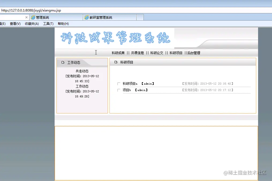The image size is (272, 181).
Task: Click the IE logo on the 教研室管理系统 tab
Action: coord(86,17)
